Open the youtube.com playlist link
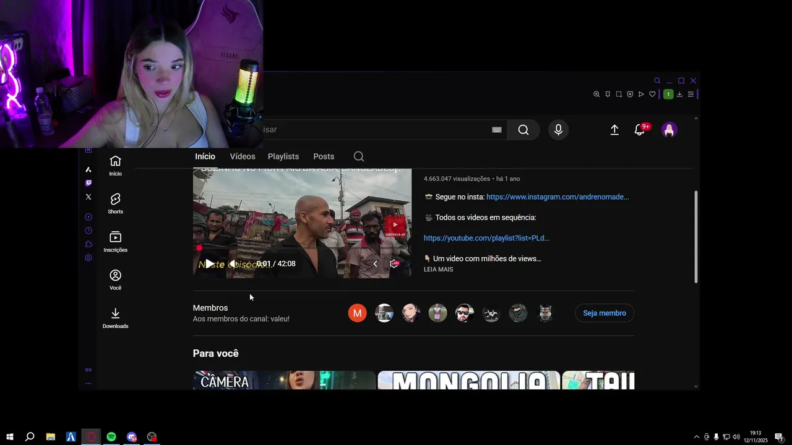792x445 pixels. click(x=486, y=238)
